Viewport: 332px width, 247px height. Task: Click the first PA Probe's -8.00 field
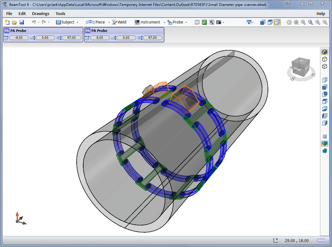[x=19, y=38]
